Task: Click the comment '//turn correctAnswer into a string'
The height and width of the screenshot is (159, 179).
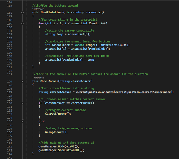Action: [66, 88]
